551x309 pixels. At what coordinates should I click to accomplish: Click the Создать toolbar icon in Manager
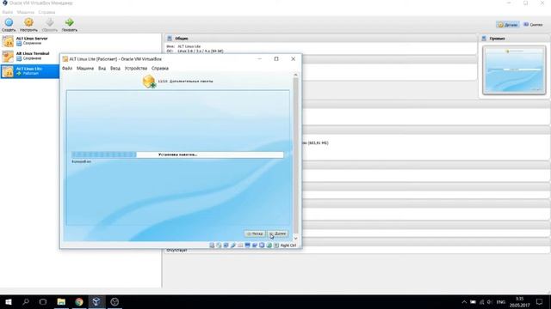point(9,25)
